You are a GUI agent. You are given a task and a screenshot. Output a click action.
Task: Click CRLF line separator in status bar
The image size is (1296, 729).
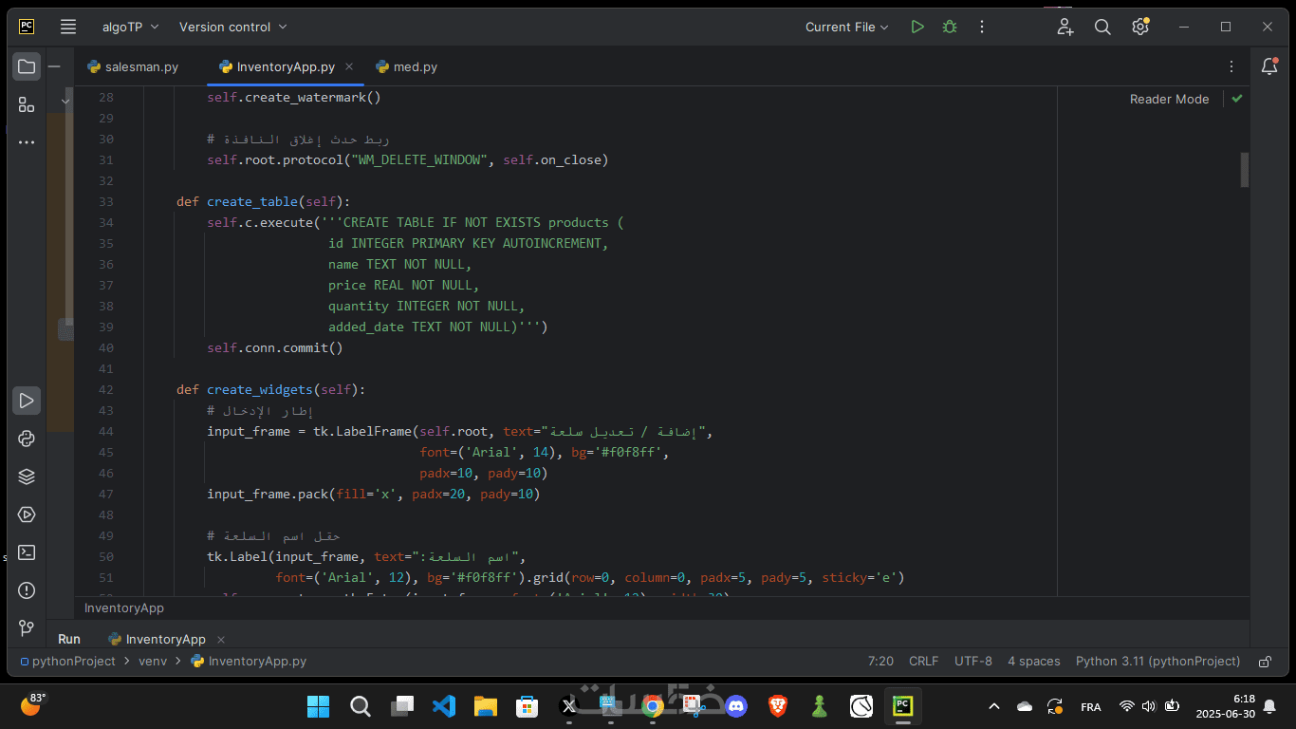[923, 662]
